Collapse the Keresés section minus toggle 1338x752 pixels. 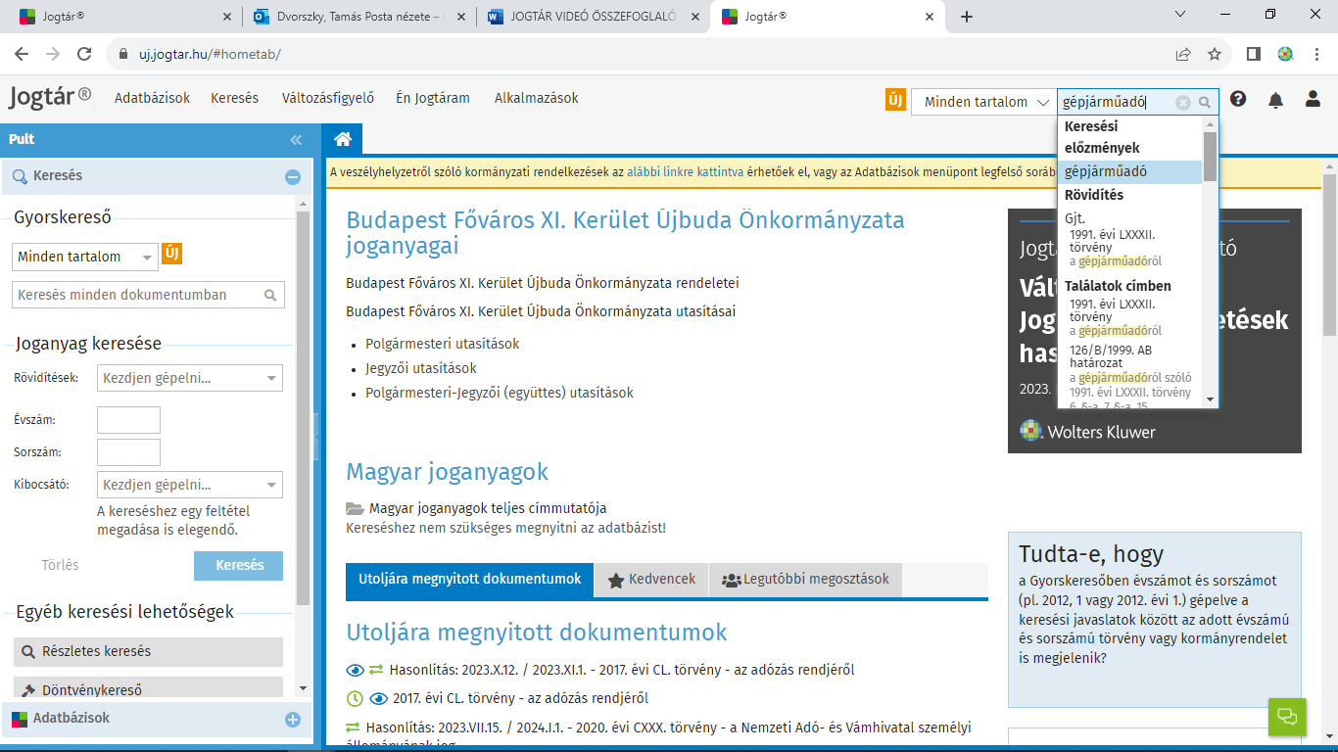[x=292, y=177]
